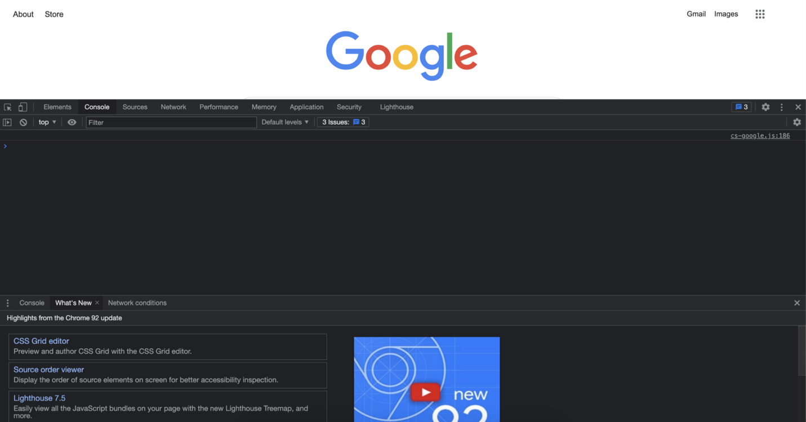806x422 pixels.
Task: Click 'Easily view all the JavaScript bundles' description
Action: (161, 412)
